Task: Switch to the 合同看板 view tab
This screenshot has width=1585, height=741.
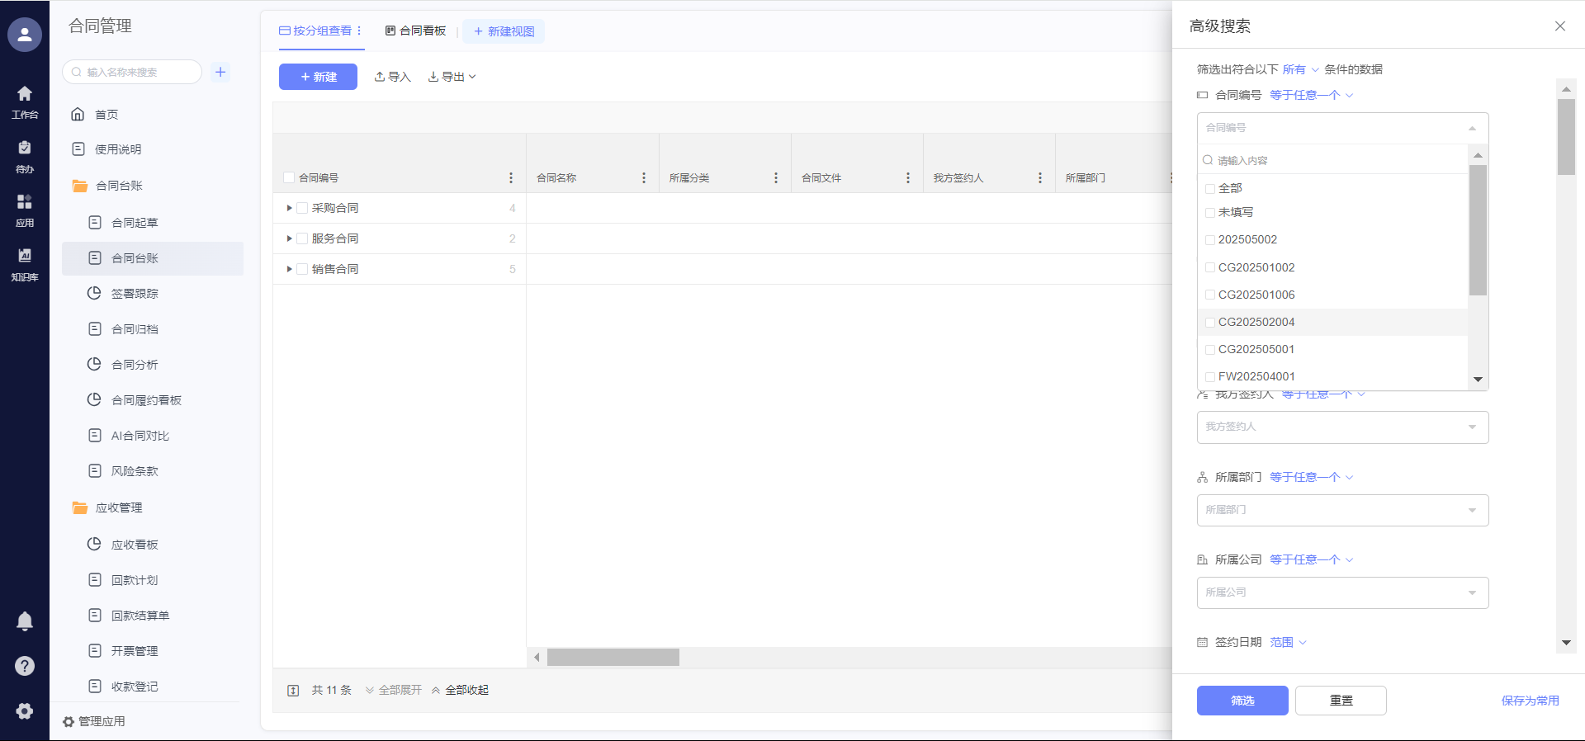Action: (415, 31)
